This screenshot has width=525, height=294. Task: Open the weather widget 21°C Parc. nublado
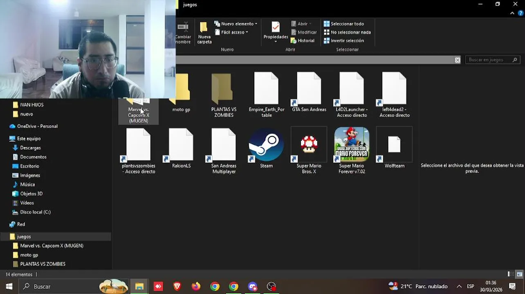point(417,286)
